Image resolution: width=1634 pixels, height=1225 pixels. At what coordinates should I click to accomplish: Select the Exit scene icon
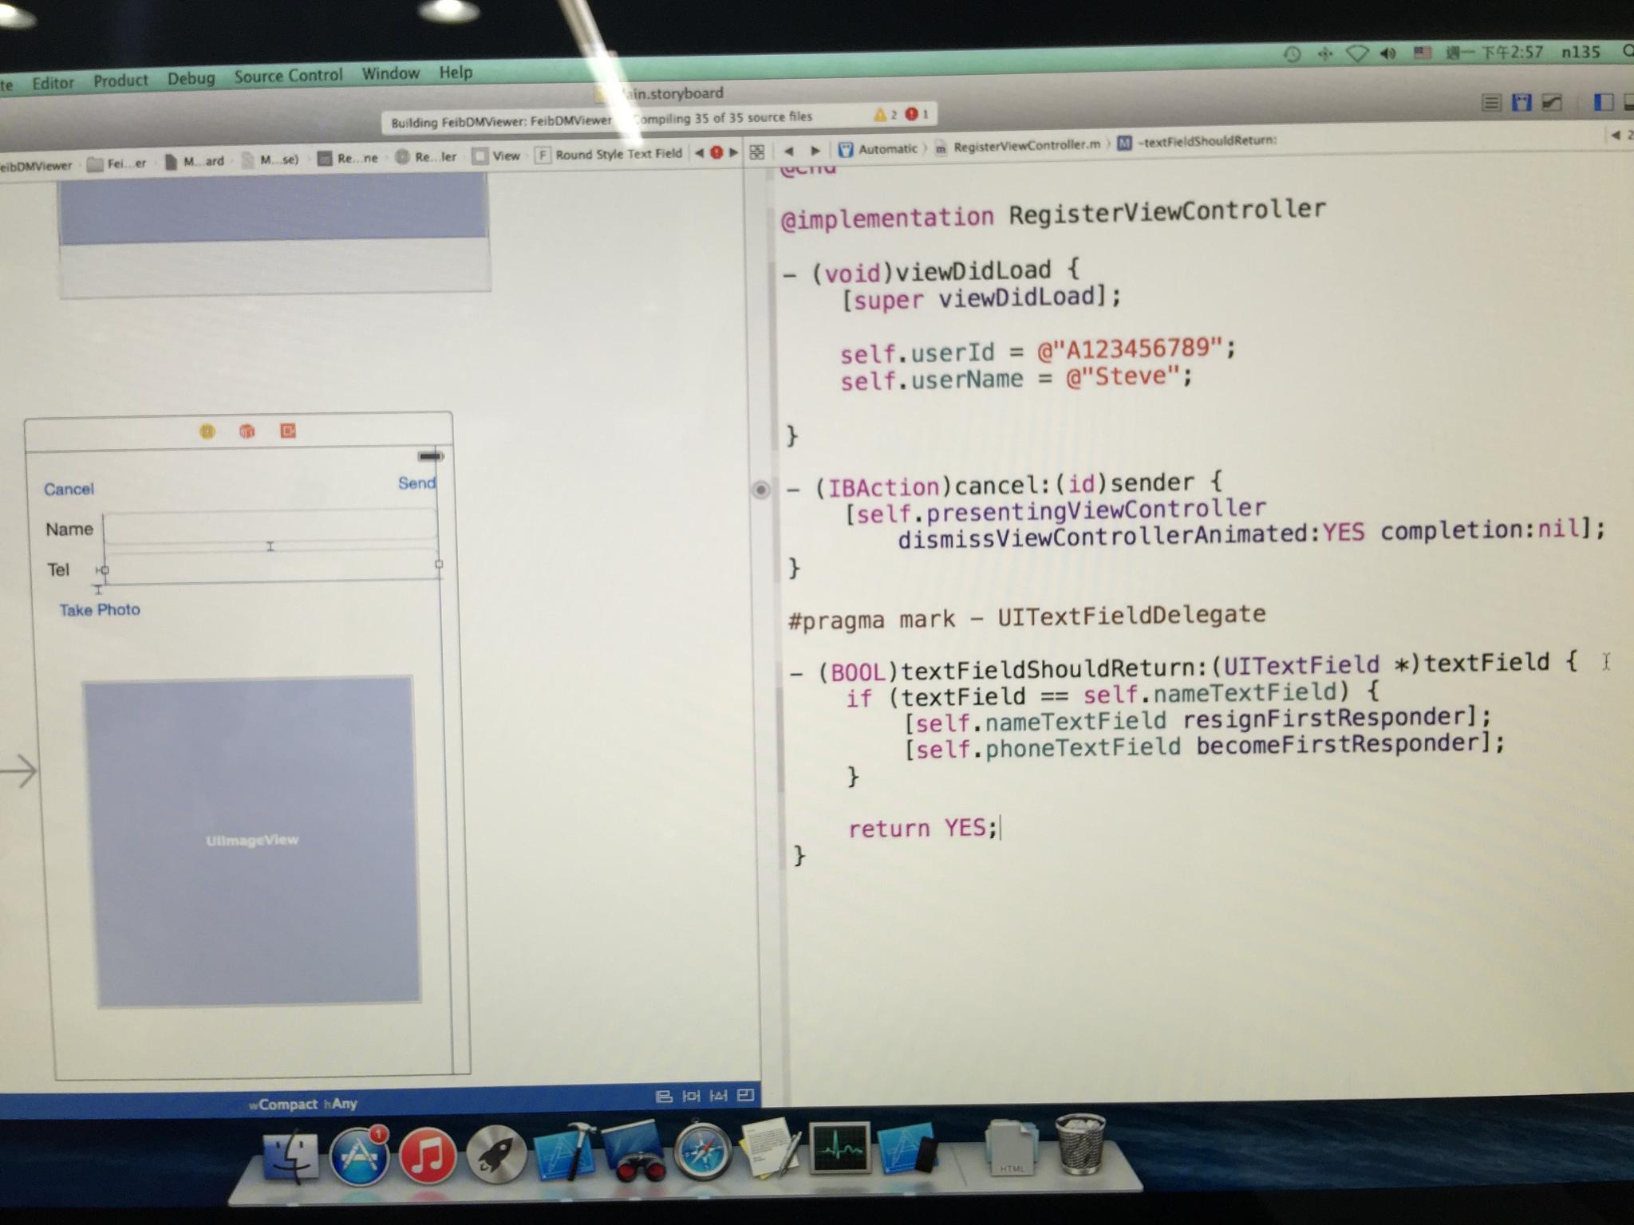[288, 431]
